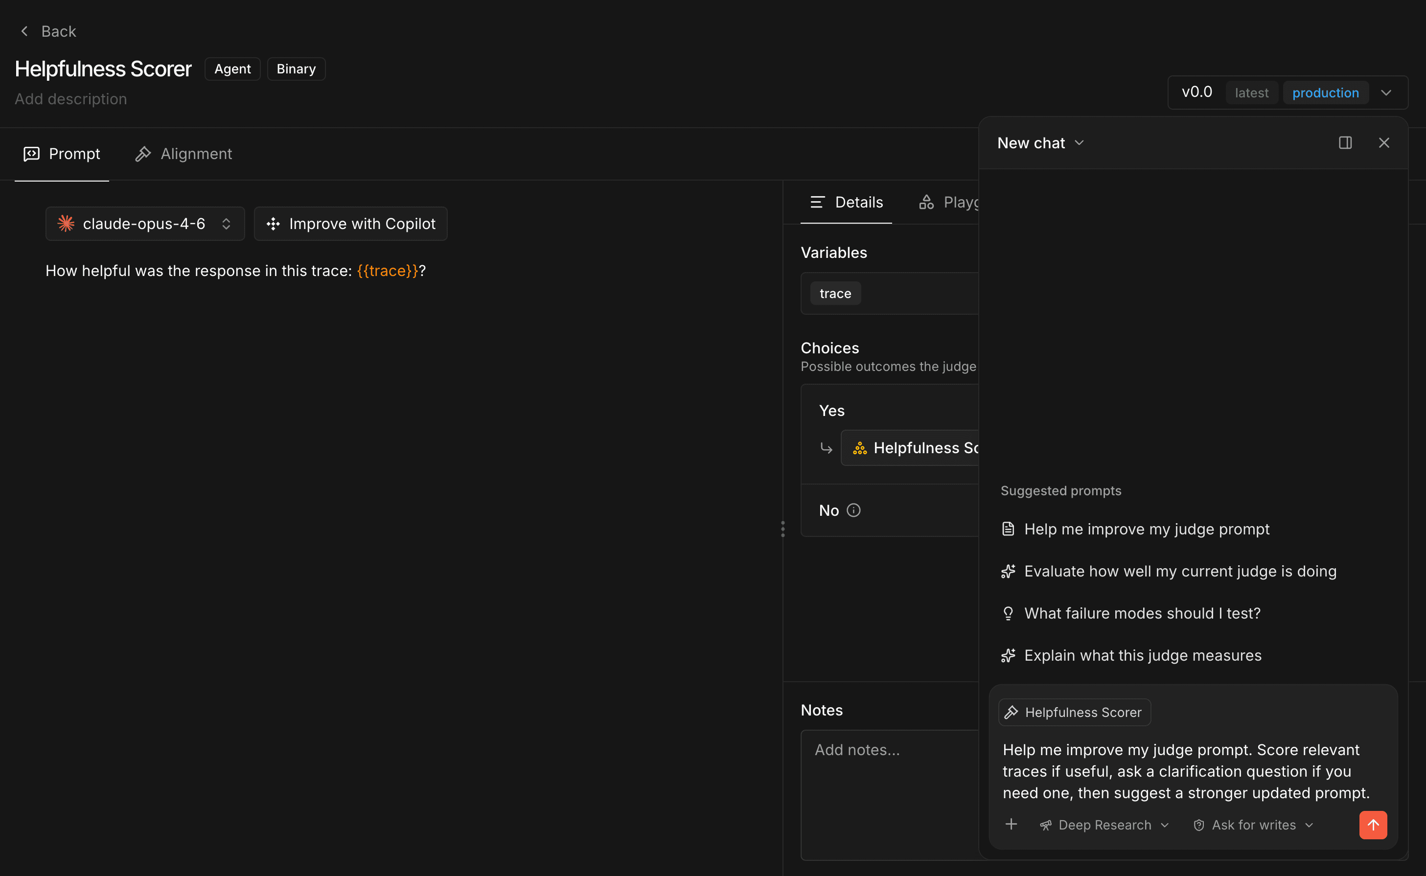This screenshot has width=1426, height=876.
Task: Send the chat message with arrow button
Action: click(x=1373, y=825)
